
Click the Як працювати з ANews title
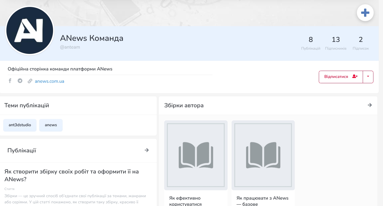(x=263, y=201)
